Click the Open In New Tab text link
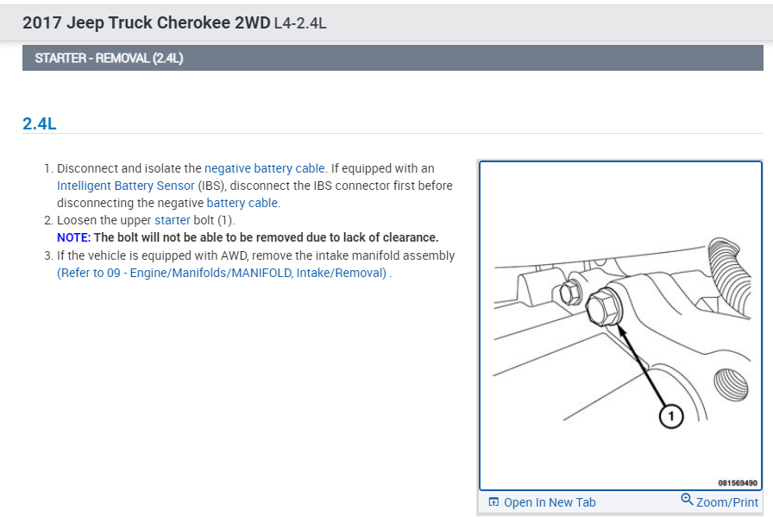The width and height of the screenshot is (773, 517). (x=550, y=502)
